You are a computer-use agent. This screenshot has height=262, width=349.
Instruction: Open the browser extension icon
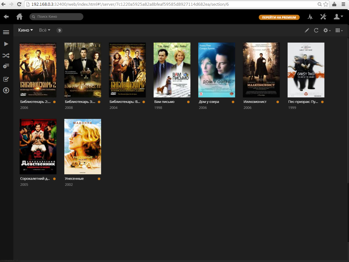point(334,4)
